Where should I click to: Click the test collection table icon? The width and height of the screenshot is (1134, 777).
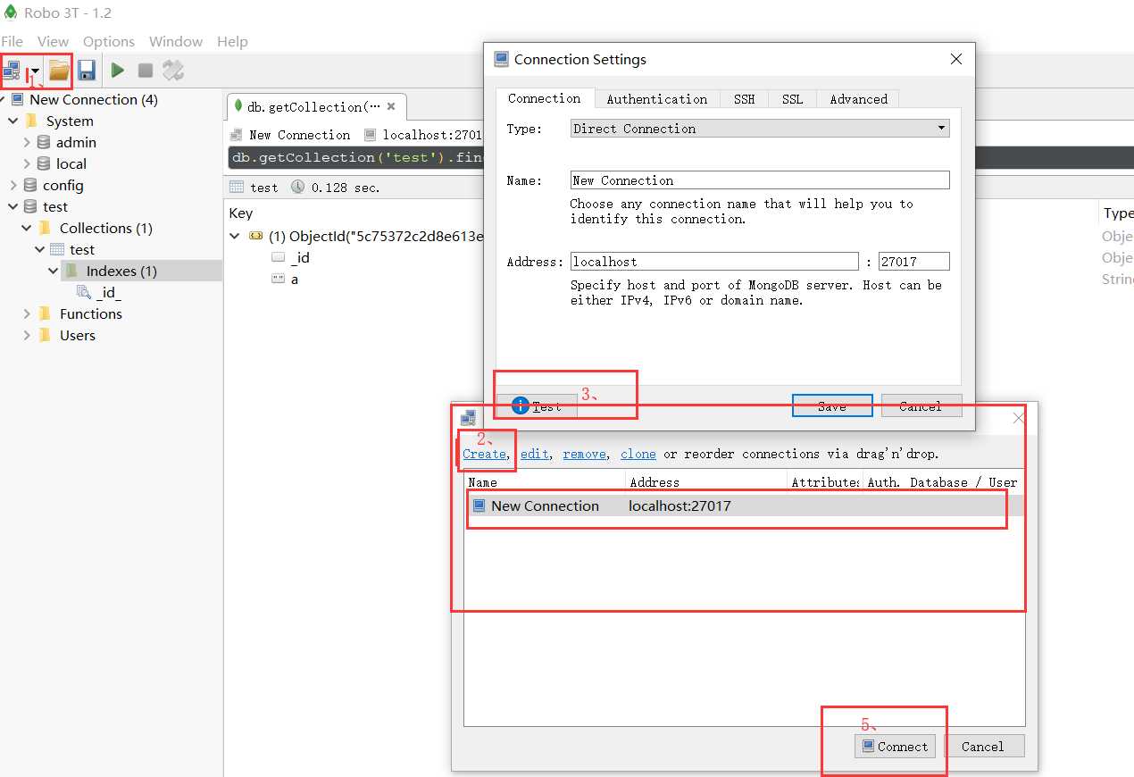pos(57,249)
